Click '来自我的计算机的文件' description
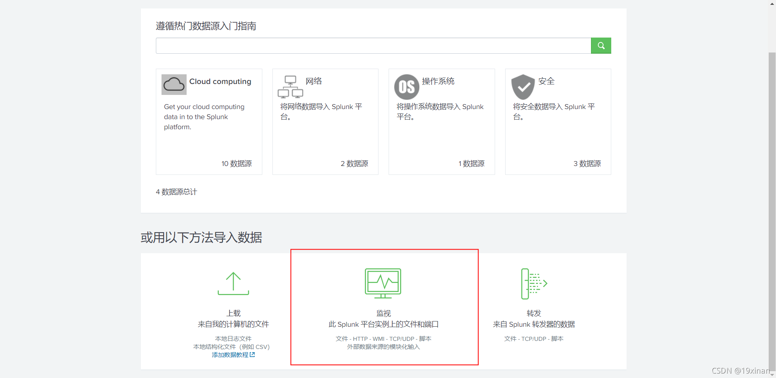 233,324
